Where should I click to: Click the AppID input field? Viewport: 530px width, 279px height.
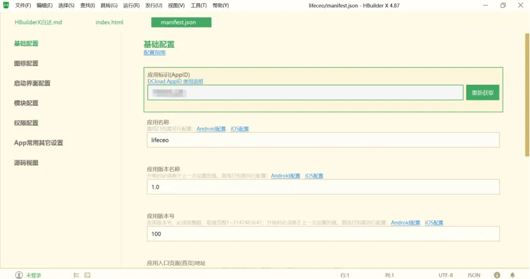coord(305,93)
